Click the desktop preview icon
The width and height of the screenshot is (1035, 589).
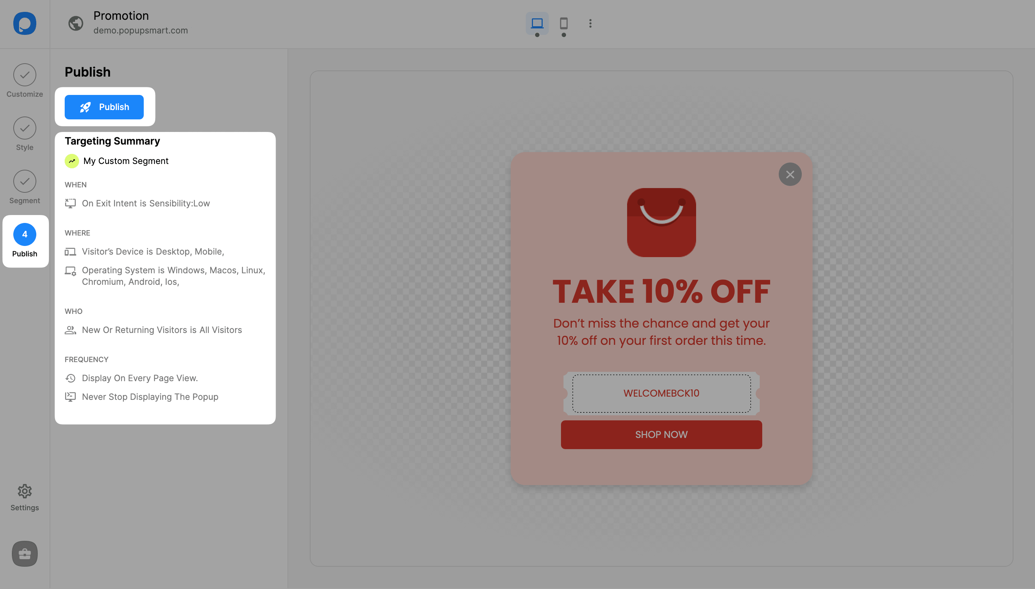tap(537, 23)
